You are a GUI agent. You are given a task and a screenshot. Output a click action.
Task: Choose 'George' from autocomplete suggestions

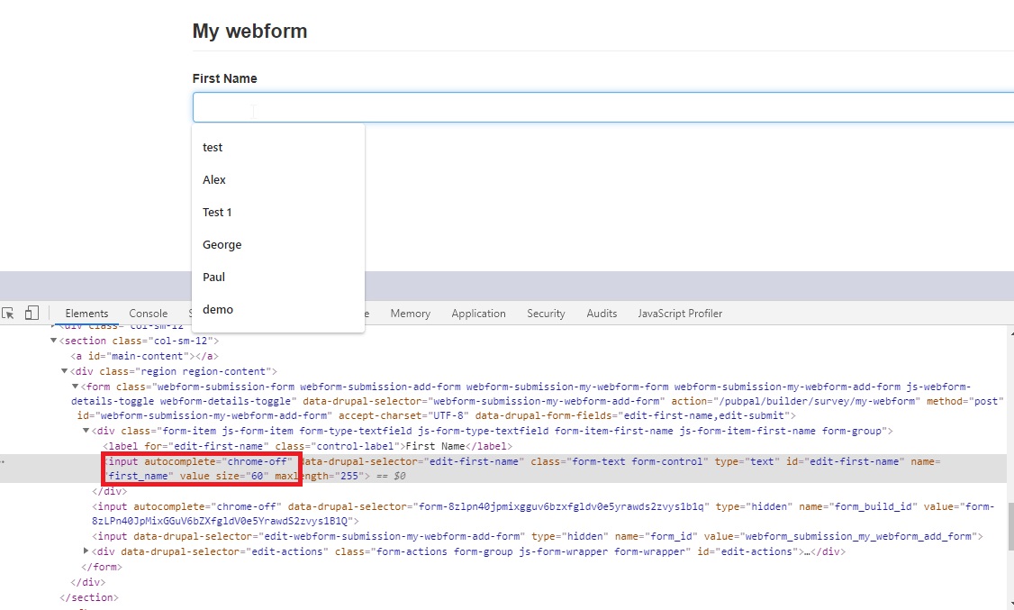click(278, 244)
